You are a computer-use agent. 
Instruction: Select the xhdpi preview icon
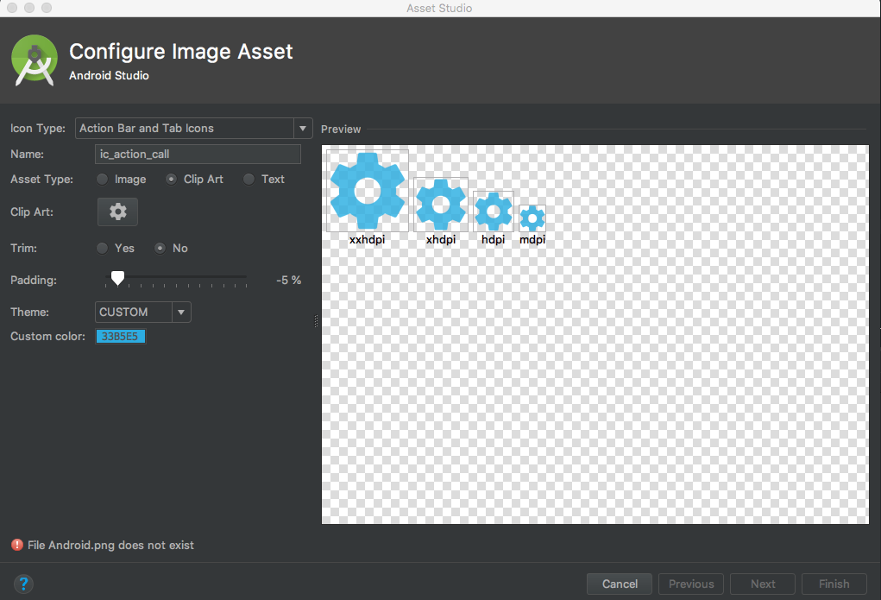[441, 205]
